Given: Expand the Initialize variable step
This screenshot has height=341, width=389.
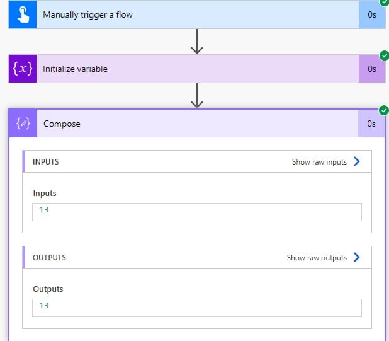Looking at the screenshot, I should pos(197,69).
